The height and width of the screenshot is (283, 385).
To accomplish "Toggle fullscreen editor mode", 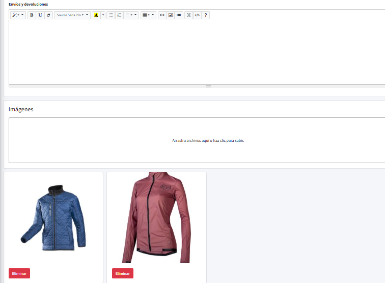I will click(x=189, y=15).
